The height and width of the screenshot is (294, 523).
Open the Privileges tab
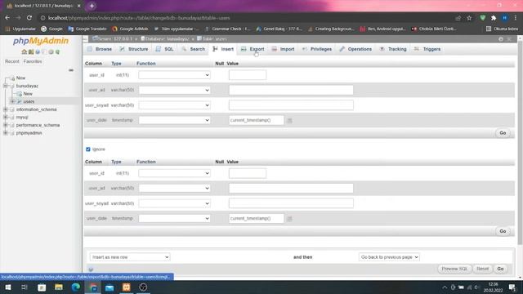click(317, 49)
